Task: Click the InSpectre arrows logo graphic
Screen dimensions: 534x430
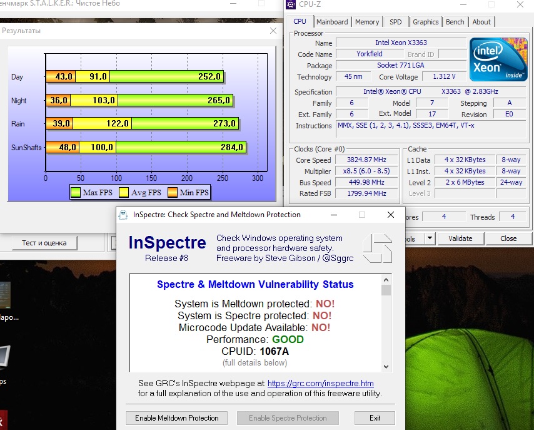Action: point(377,248)
